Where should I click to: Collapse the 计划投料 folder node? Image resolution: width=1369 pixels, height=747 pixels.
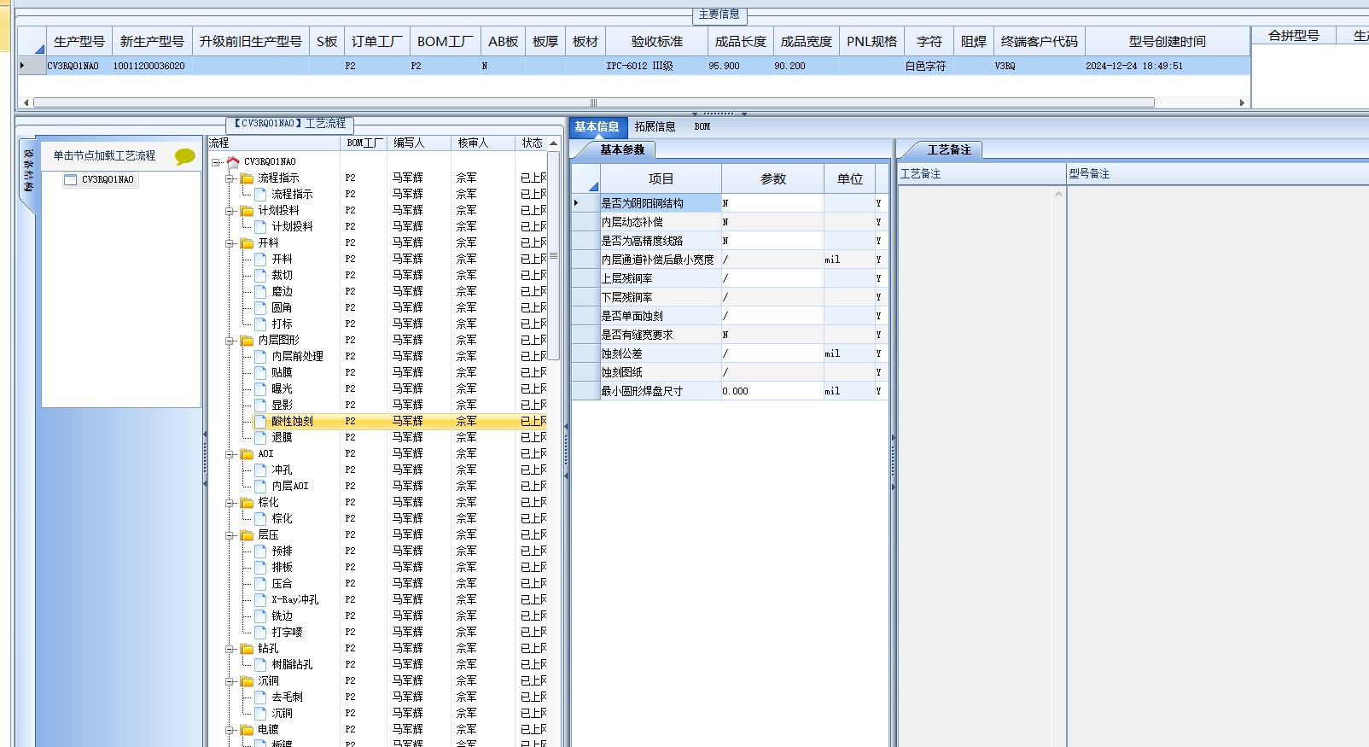230,210
